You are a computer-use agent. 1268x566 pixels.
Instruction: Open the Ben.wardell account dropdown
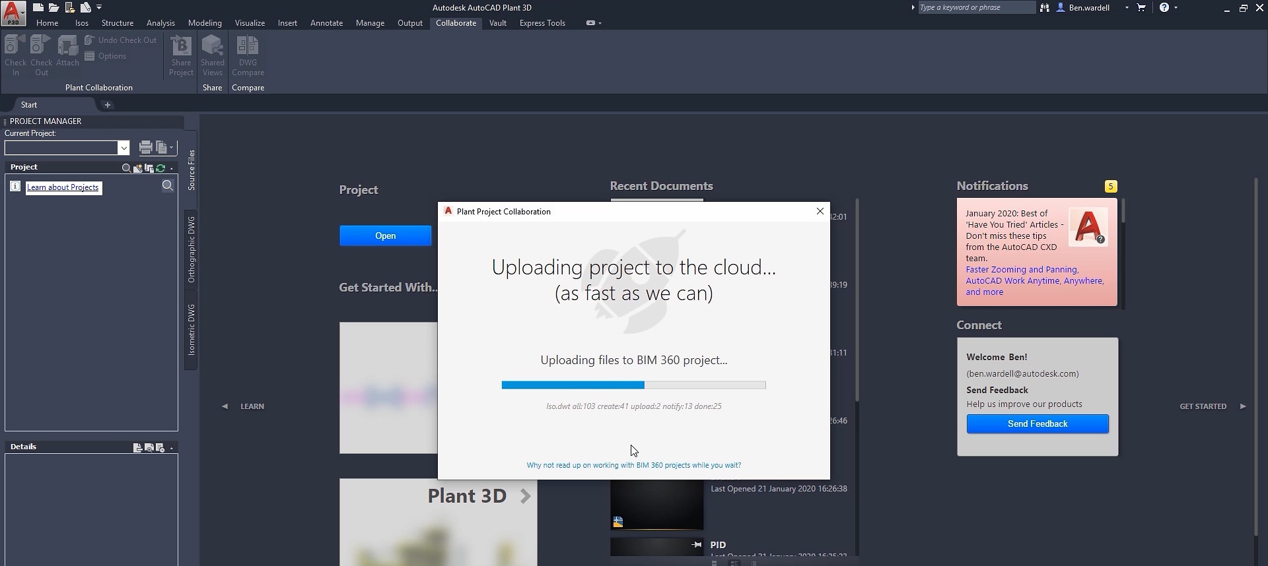(x=1127, y=8)
